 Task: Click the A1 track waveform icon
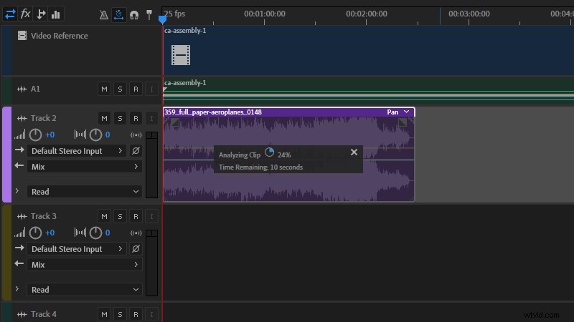22,89
